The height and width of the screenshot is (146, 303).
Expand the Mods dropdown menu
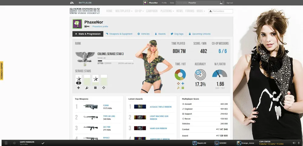(x=201, y=11)
